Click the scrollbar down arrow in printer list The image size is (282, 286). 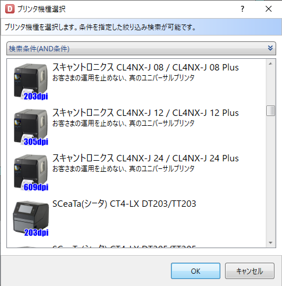(x=270, y=243)
